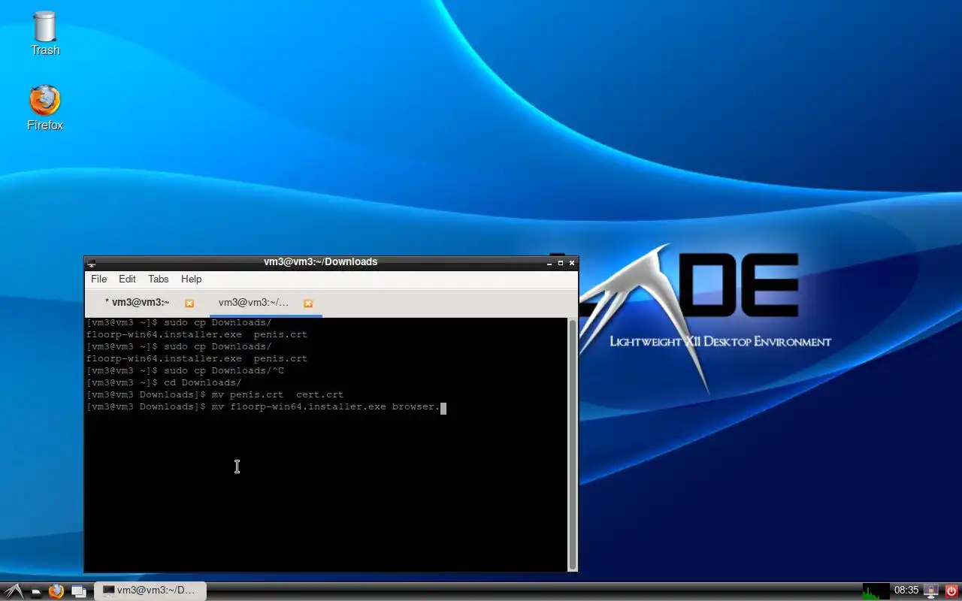Click the 'sudo cp Downloads/^C' line

click(185, 371)
